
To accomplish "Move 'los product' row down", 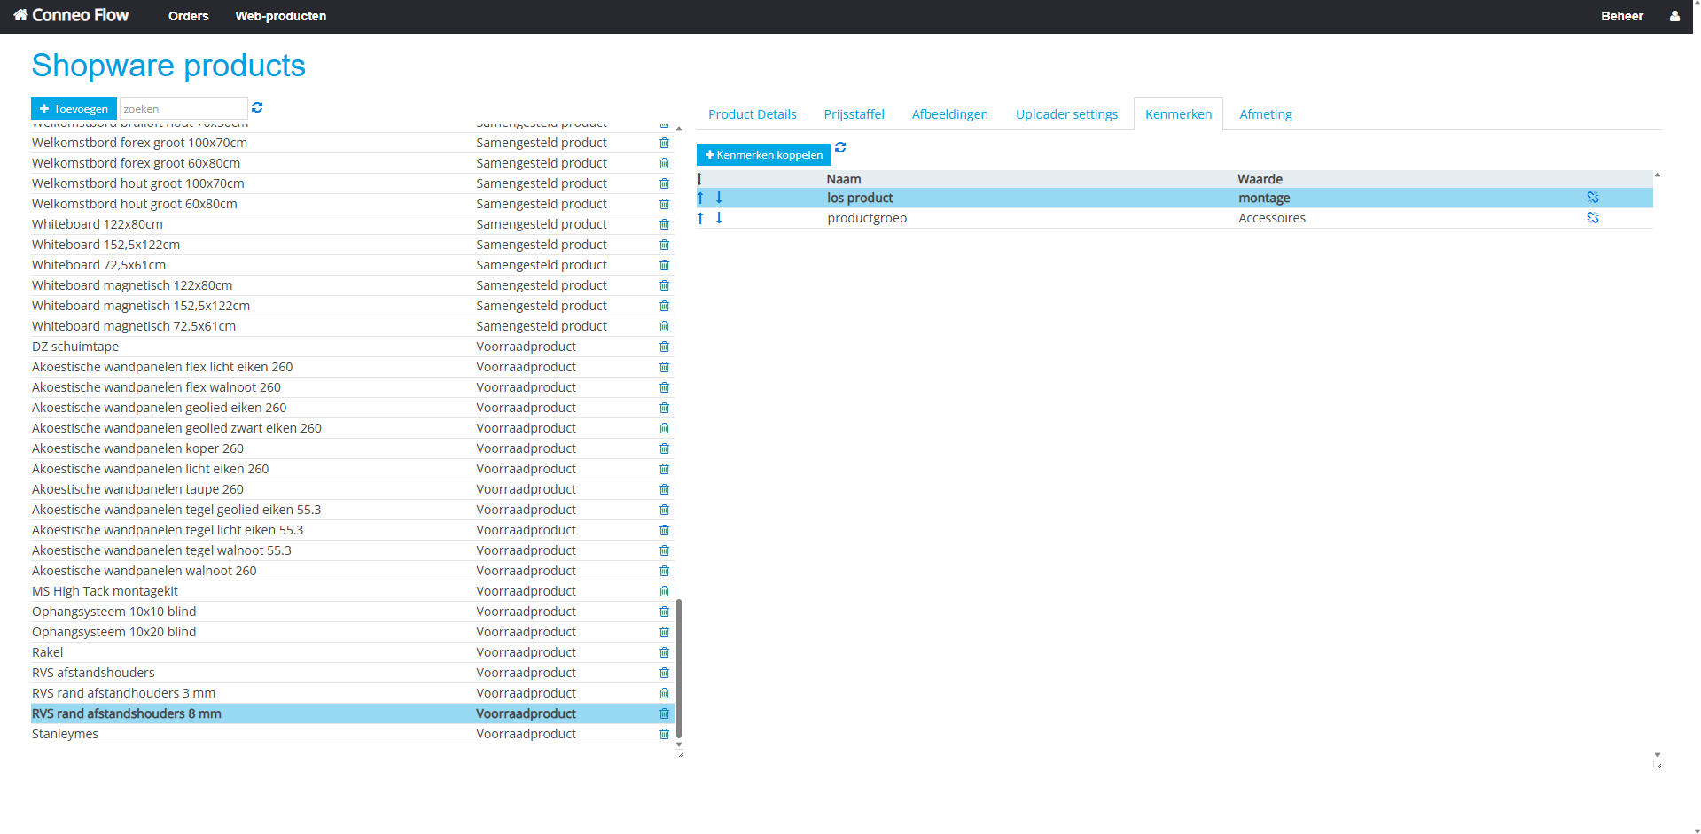I will tap(719, 198).
